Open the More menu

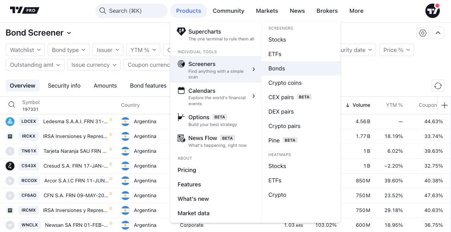point(356,11)
